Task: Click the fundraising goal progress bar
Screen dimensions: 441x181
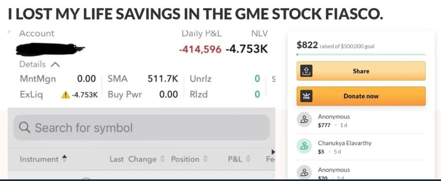Action: coord(361,54)
